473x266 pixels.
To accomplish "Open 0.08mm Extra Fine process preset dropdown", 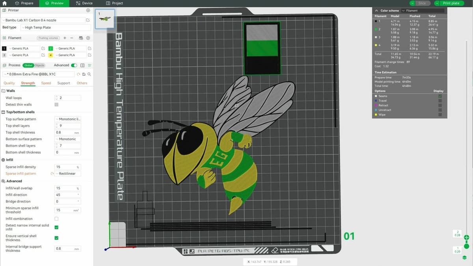I will 39,74.
